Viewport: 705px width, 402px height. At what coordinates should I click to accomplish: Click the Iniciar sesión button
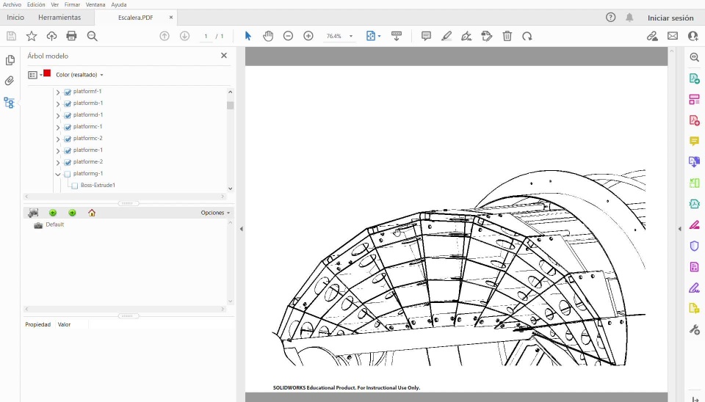[670, 18]
